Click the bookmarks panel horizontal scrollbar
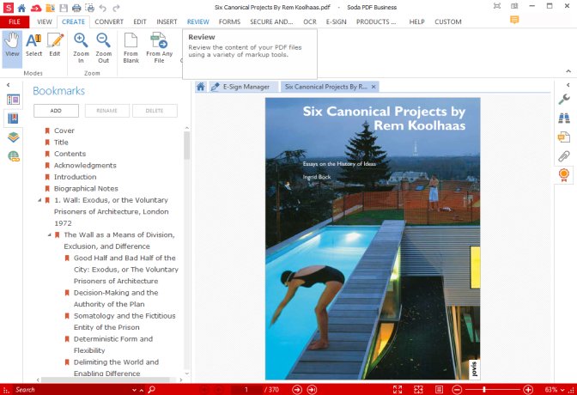577x395 pixels. 106,380
